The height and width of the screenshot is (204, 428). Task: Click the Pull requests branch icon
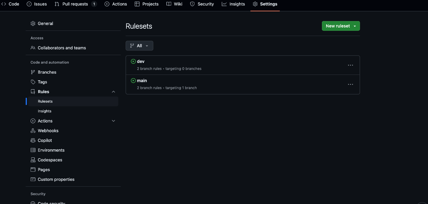[x=57, y=4]
